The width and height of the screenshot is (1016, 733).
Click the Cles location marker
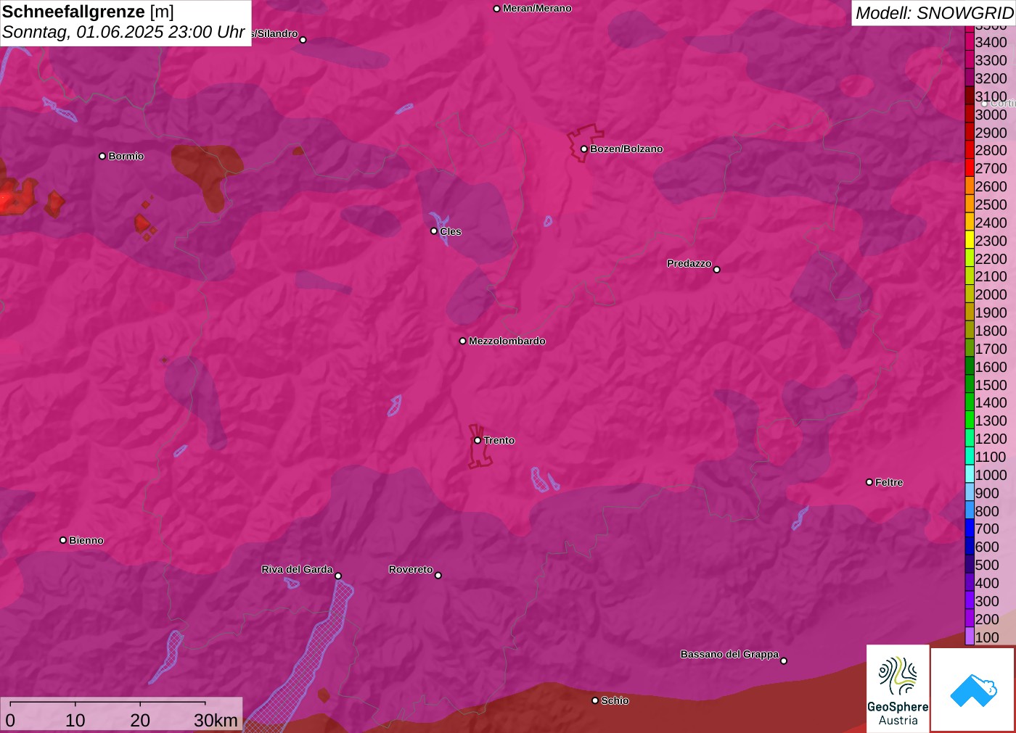pyautogui.click(x=434, y=231)
